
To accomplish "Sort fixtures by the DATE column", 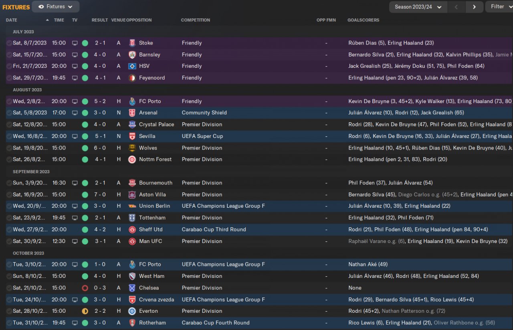I will [x=12, y=20].
